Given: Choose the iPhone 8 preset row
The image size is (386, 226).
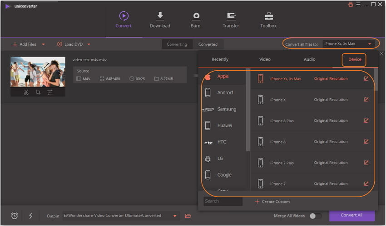Looking at the screenshot, I should pyautogui.click(x=312, y=142).
